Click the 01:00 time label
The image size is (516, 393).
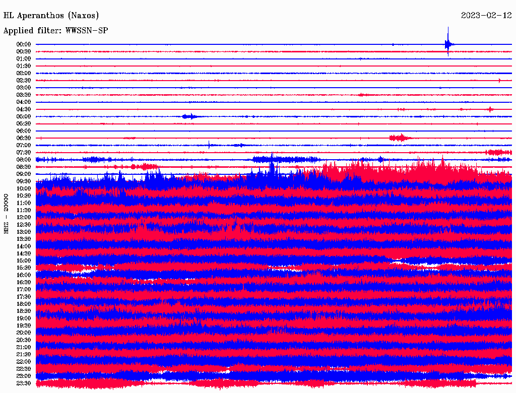tap(24, 58)
